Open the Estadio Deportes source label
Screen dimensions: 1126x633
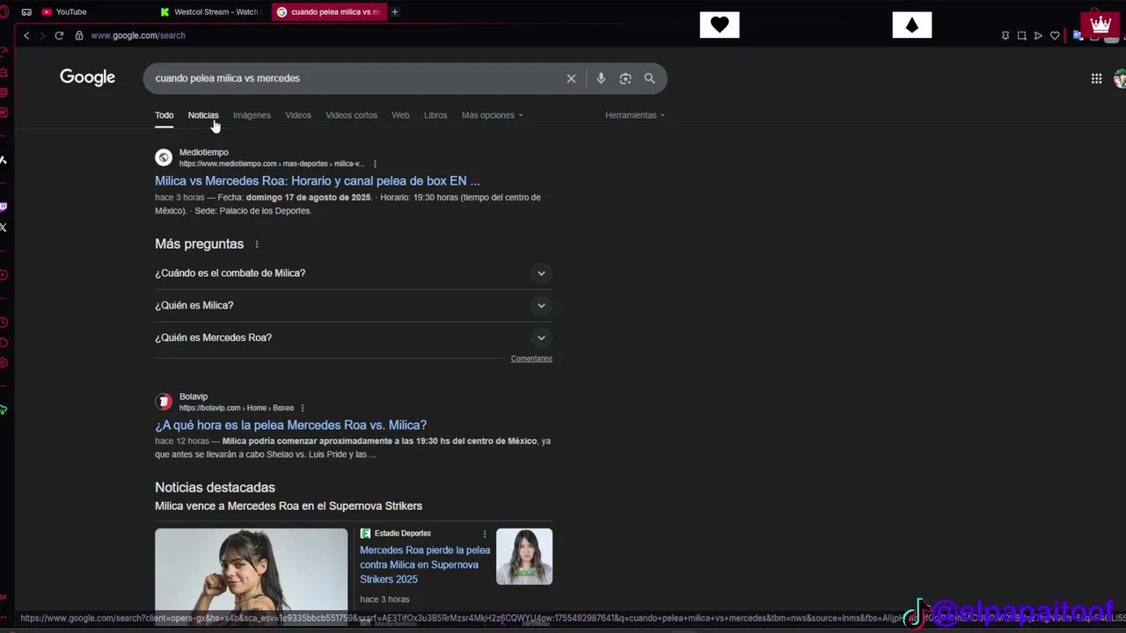tap(402, 534)
